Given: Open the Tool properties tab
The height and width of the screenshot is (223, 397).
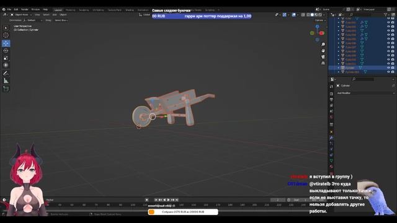Looking at the screenshot, I should 331,87.
